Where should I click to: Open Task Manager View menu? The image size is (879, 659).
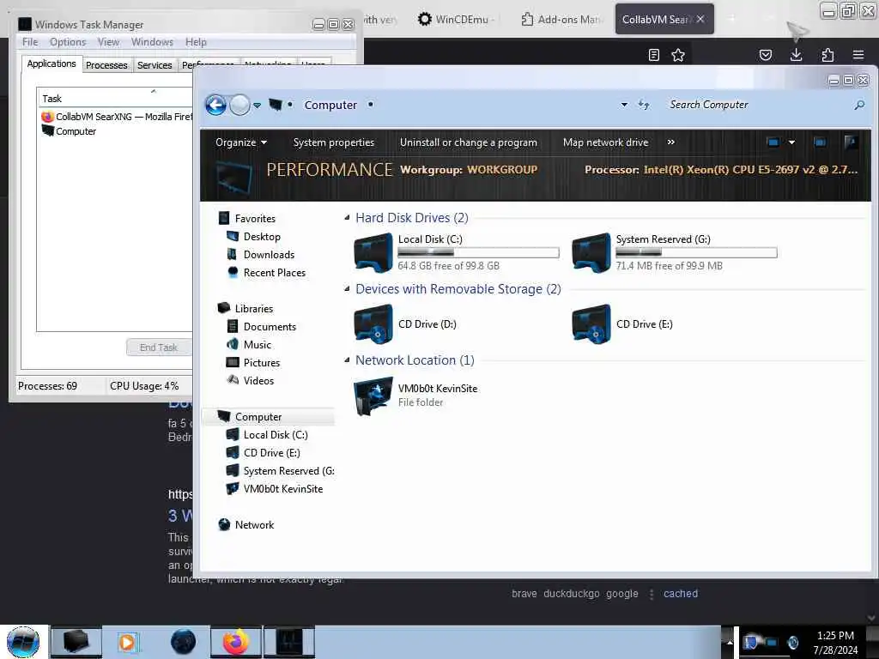point(108,42)
